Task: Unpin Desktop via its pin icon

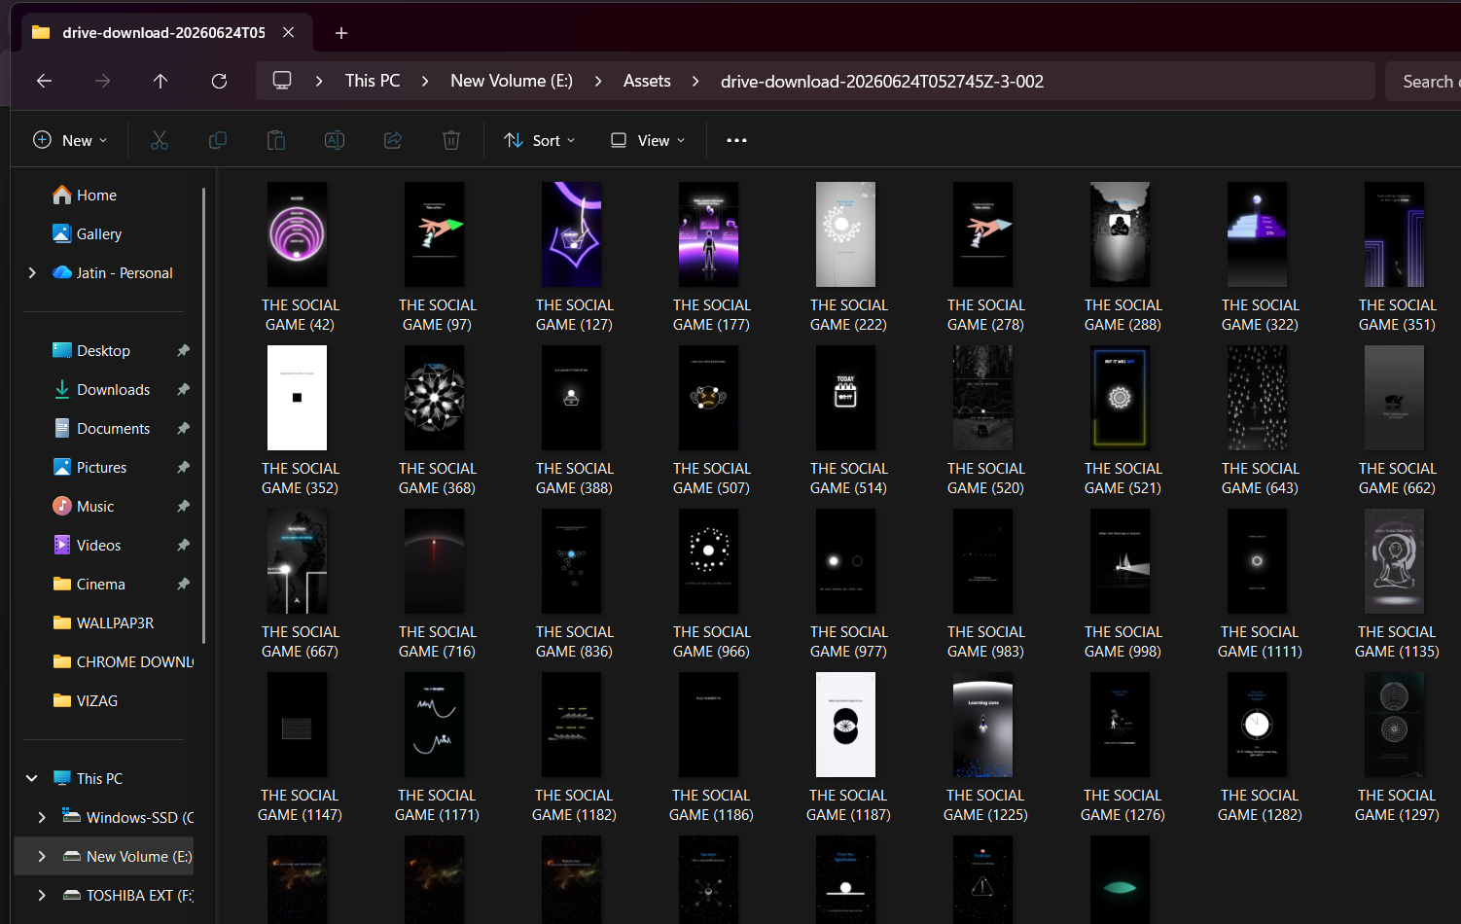Action: 183,350
